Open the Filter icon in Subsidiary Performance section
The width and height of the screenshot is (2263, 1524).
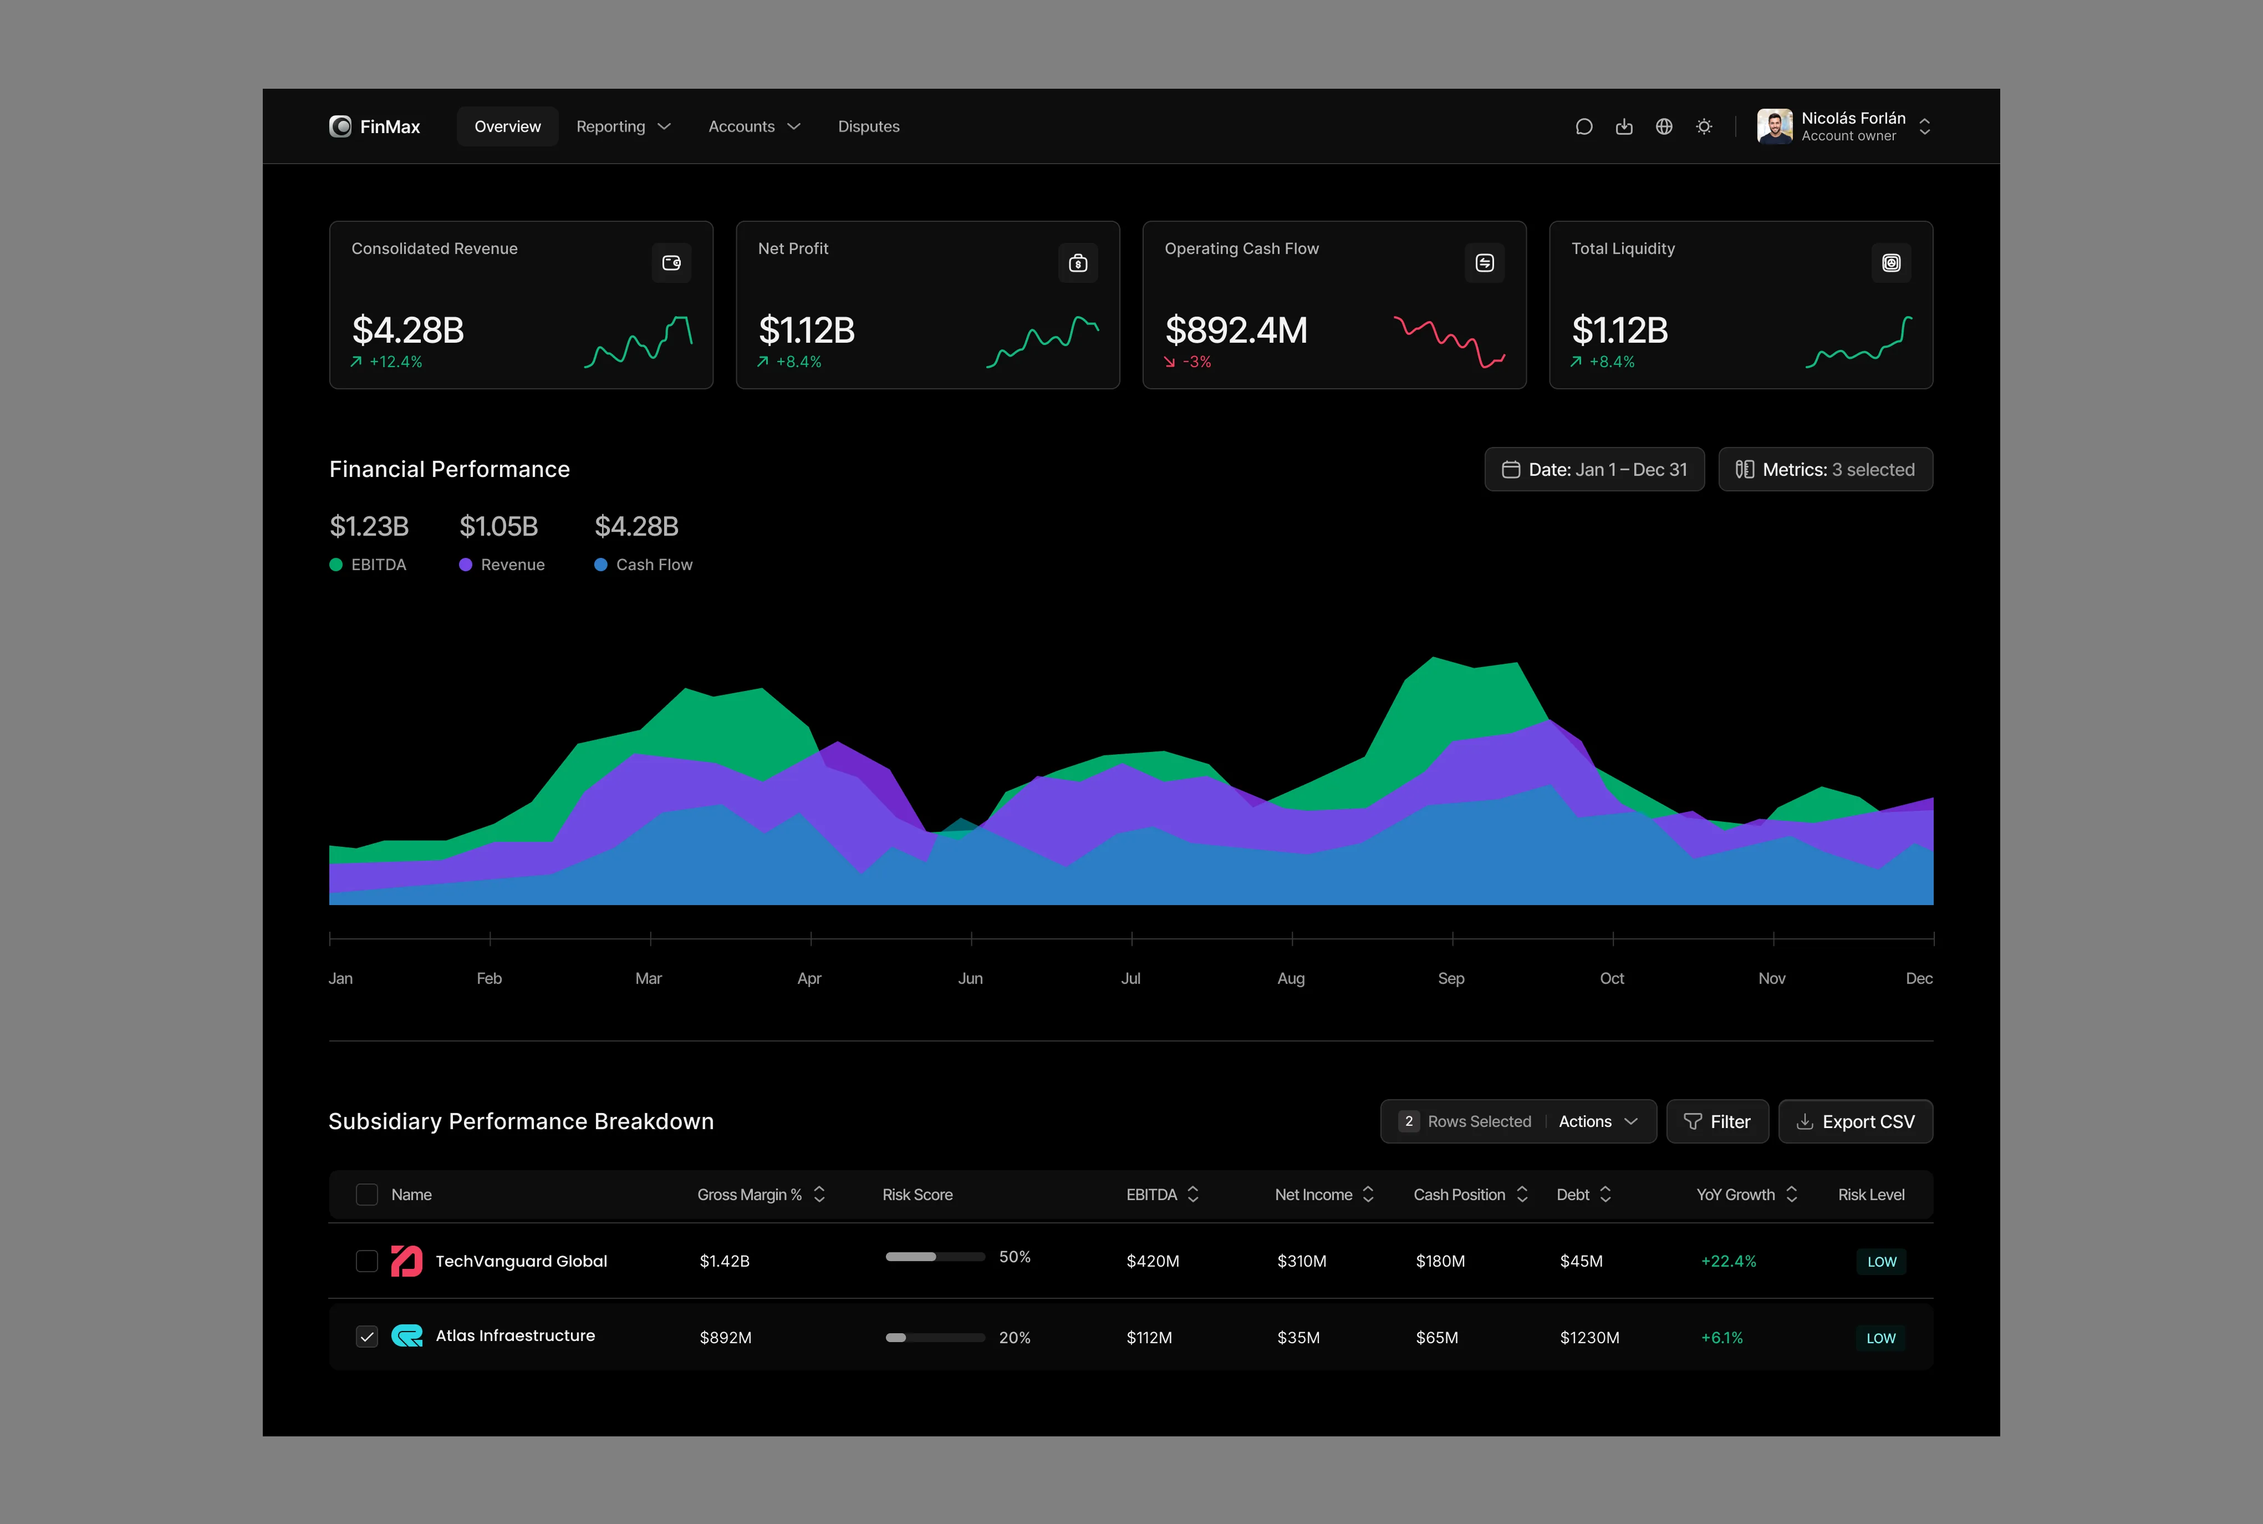point(1717,1121)
